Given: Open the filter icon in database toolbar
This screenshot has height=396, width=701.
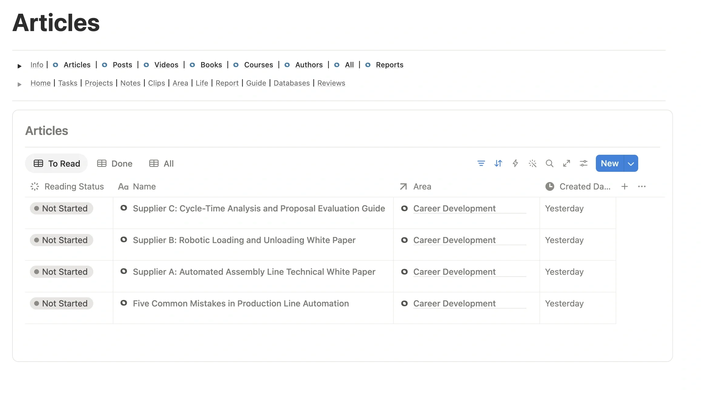Looking at the screenshot, I should coord(481,164).
